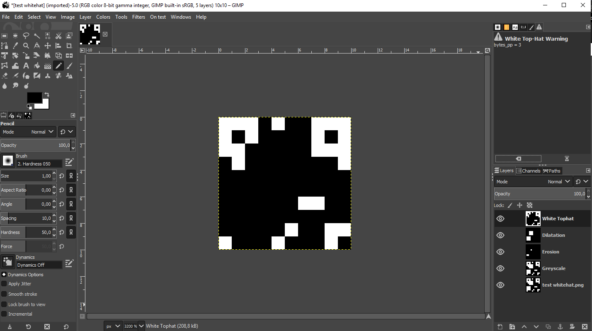The image size is (592, 331).
Task: Open the Colors menu
Action: tap(103, 17)
